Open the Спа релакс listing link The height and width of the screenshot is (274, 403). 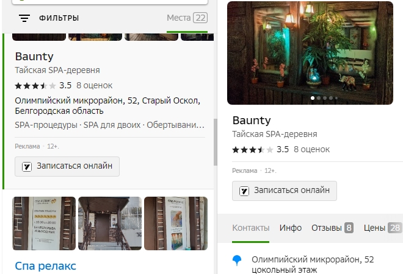coord(46,265)
